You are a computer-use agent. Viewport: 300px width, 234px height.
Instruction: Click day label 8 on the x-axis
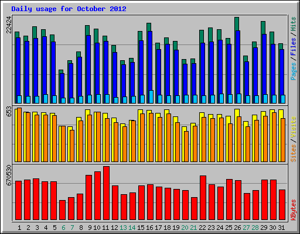click(81, 228)
